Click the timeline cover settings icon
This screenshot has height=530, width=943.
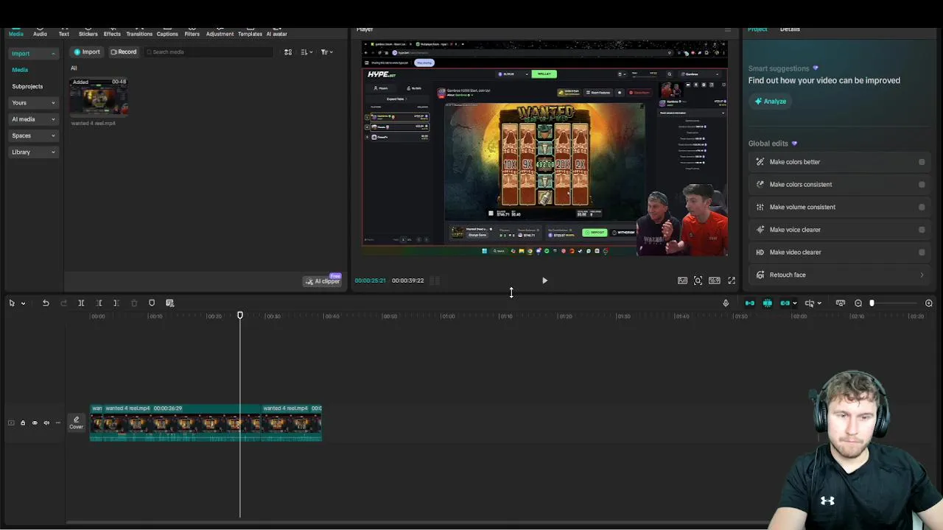click(841, 303)
